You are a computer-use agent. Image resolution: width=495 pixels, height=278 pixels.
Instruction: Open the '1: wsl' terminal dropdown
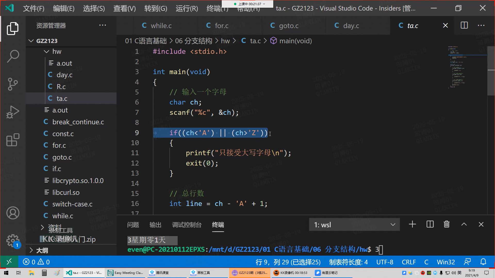pyautogui.click(x=354, y=225)
